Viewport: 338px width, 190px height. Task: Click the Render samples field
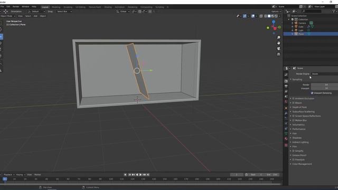point(324,85)
